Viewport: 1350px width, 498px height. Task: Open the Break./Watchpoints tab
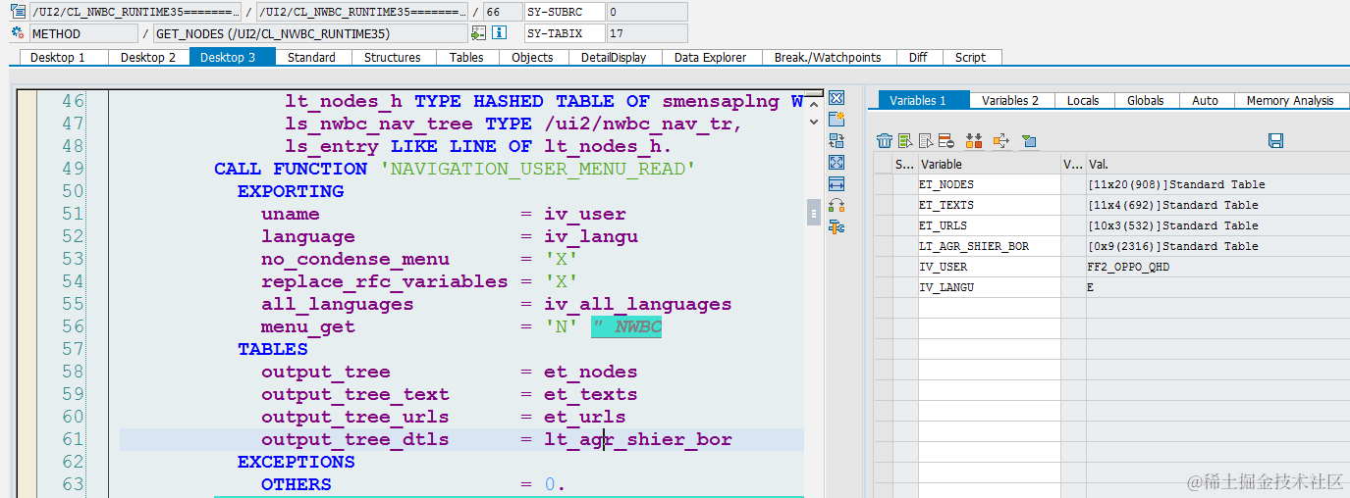pos(828,57)
